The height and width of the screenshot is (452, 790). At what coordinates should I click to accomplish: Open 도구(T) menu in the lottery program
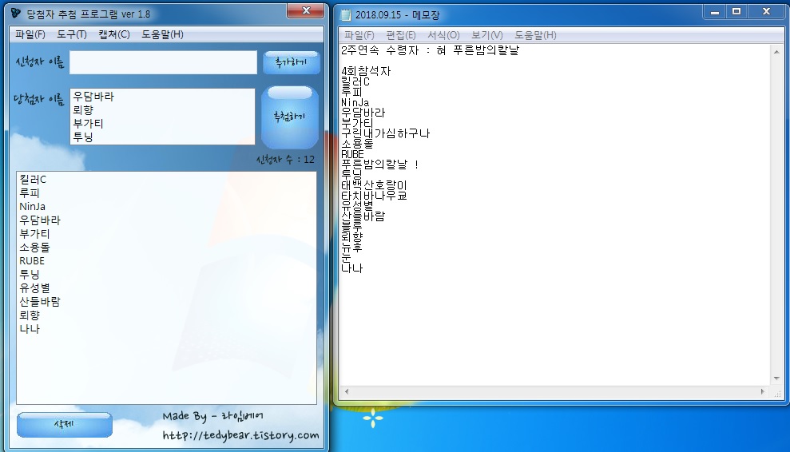coord(72,34)
